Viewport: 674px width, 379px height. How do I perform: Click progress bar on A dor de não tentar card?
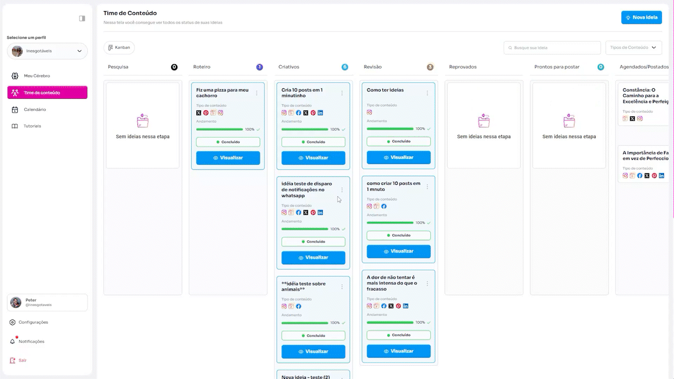click(390, 322)
